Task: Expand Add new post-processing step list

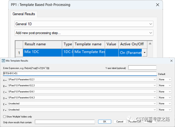Action: click(x=84, y=33)
